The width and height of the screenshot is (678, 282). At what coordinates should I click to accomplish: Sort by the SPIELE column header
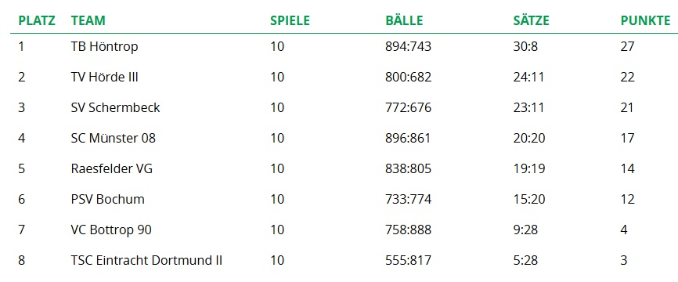290,20
